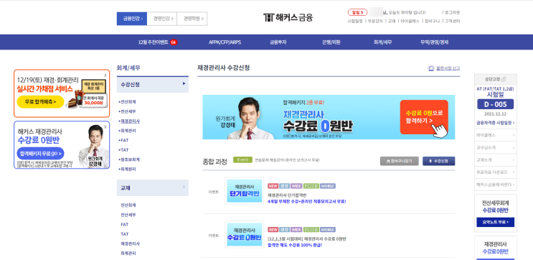Select the 금융인강 tab
The image size is (533, 260).
pos(132,19)
